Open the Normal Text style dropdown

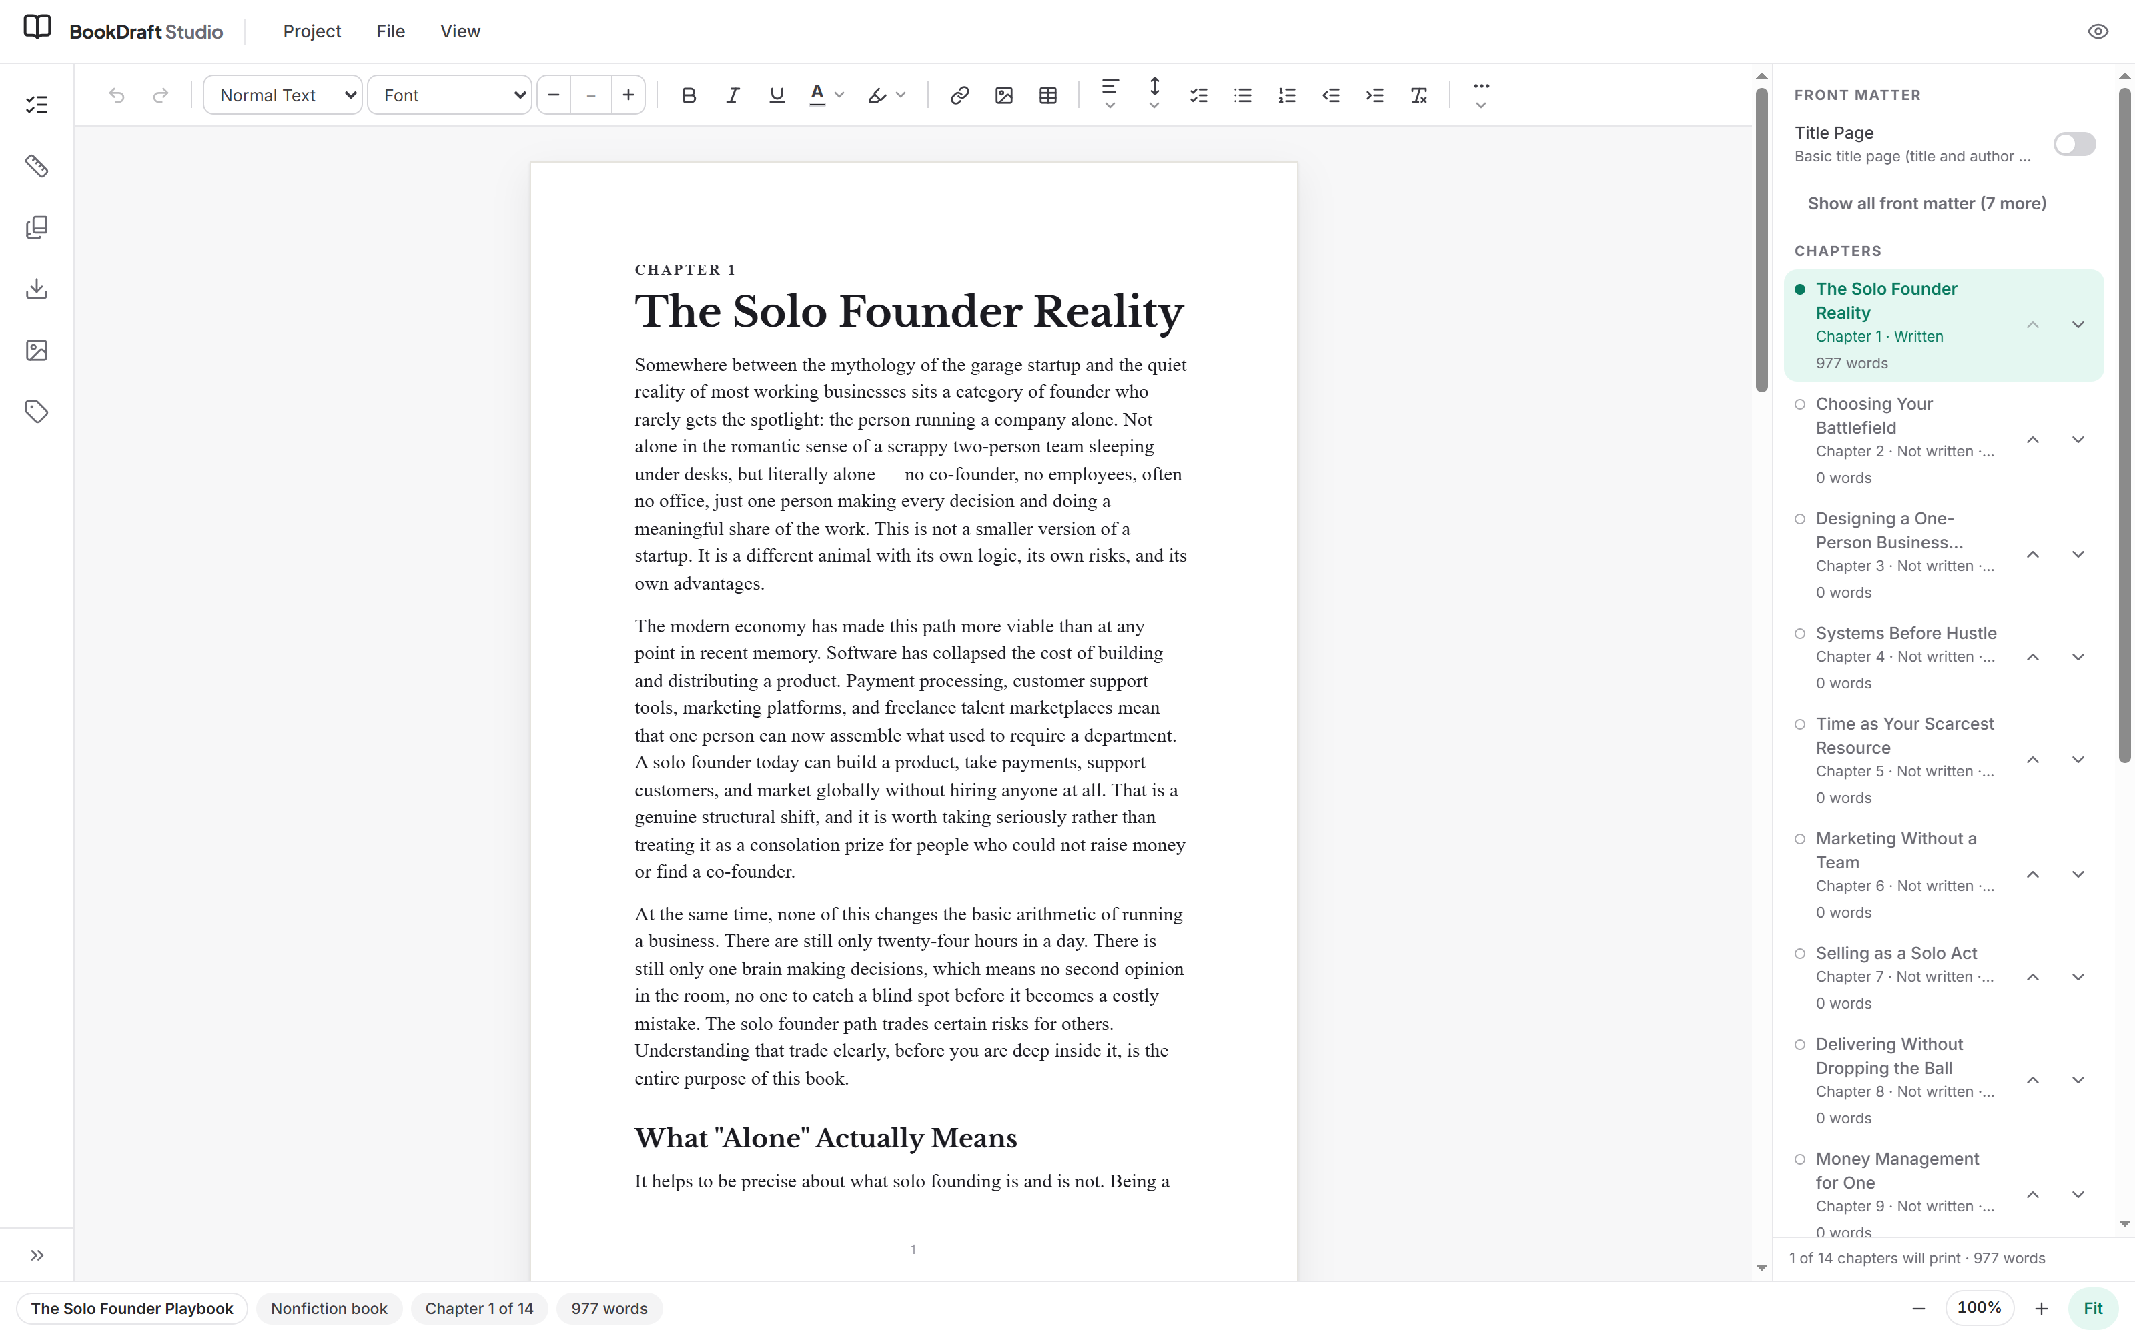283,95
